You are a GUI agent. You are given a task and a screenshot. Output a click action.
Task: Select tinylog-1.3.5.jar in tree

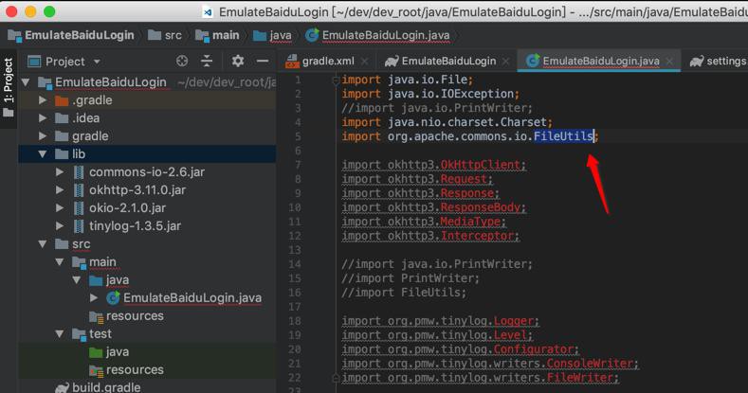pyautogui.click(x=147, y=225)
